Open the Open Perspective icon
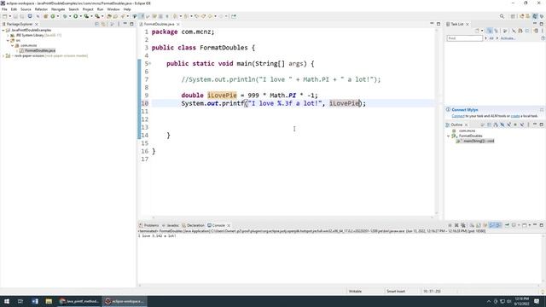The image size is (546, 307). tap(513, 16)
